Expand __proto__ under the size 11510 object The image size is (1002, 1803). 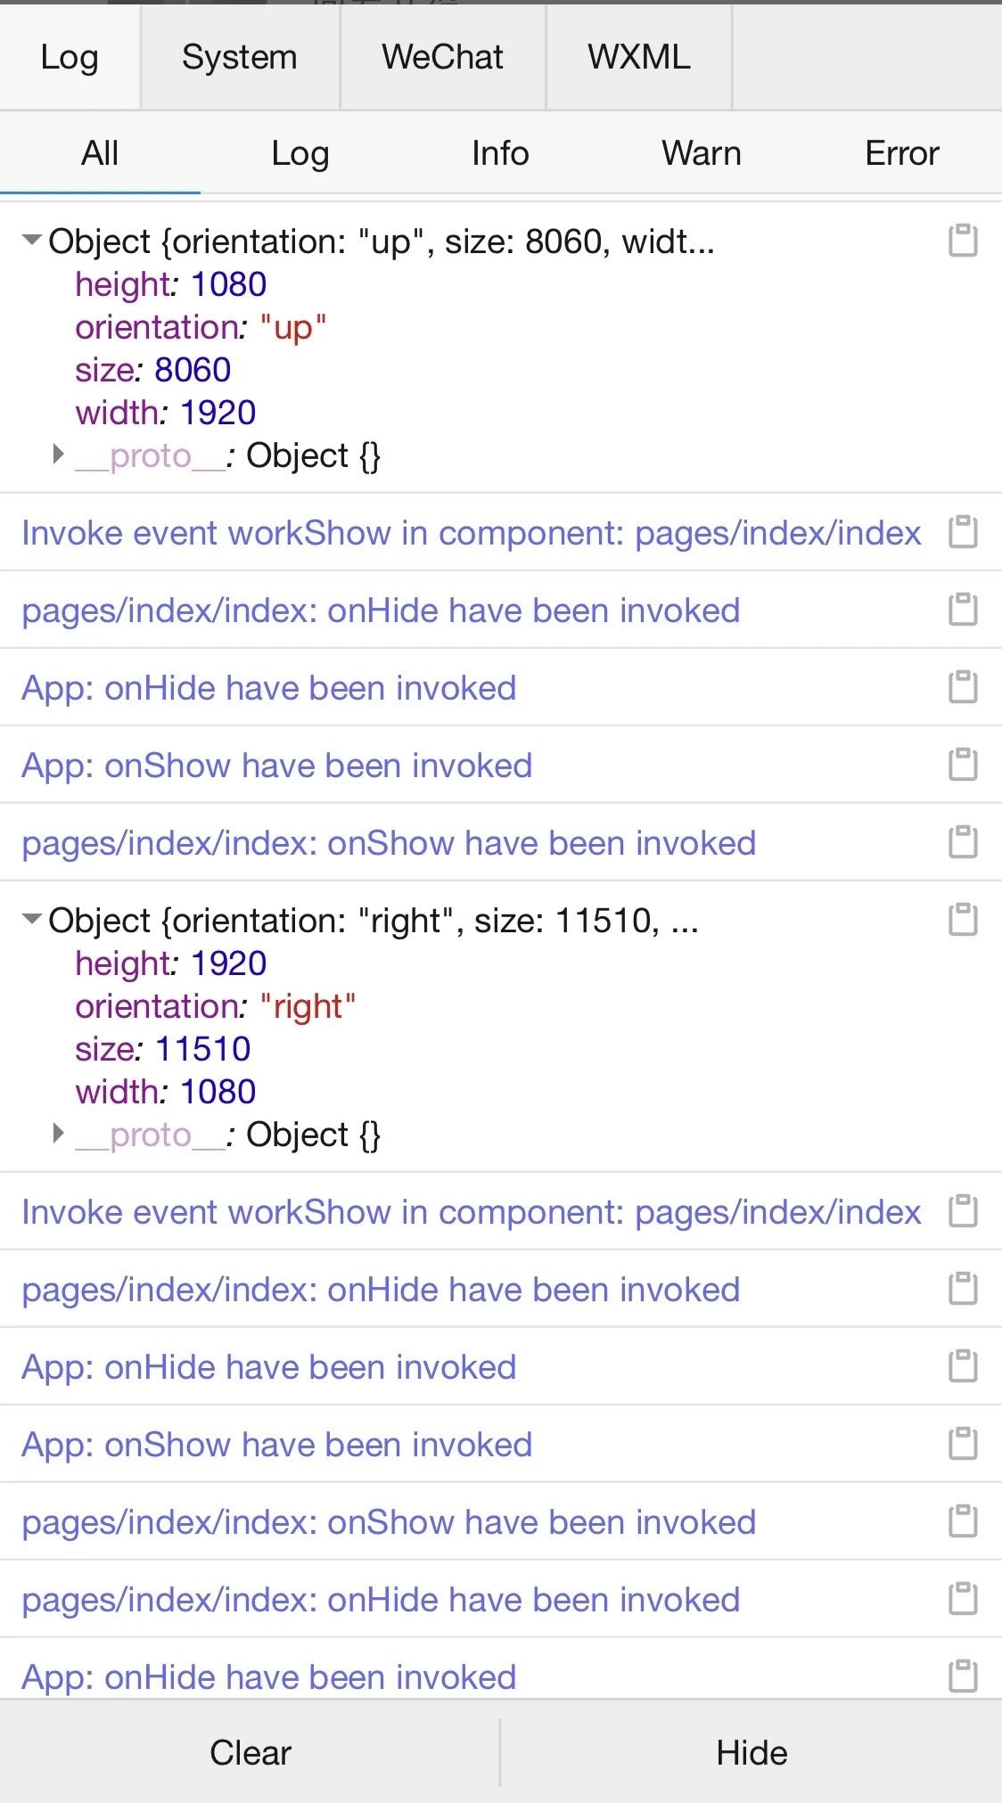(59, 1134)
